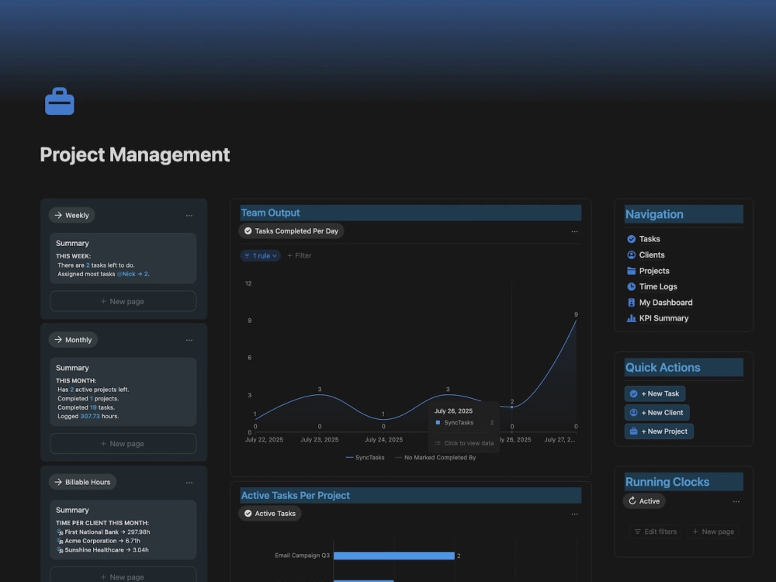Select the Active tab under Running Clocks
Viewport: 776px width, 582px height.
pyautogui.click(x=644, y=501)
